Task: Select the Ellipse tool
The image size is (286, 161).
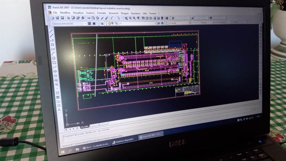Action: [55, 71]
